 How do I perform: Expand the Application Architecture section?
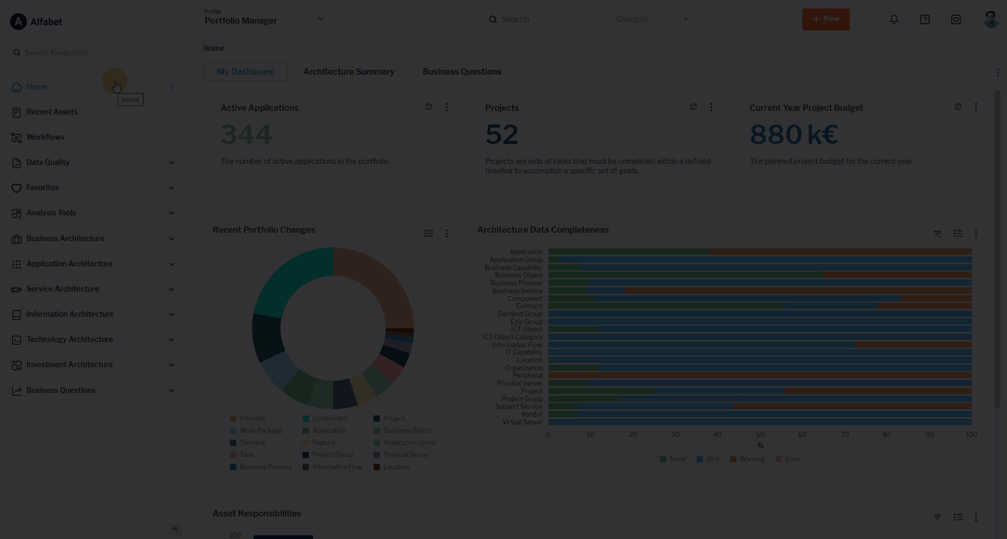coord(171,264)
